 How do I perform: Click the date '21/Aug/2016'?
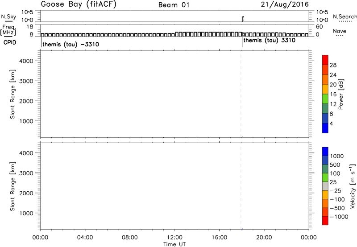pyautogui.click(x=285, y=4)
